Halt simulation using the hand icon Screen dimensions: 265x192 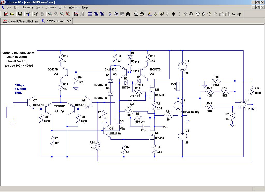(x=42, y=14)
